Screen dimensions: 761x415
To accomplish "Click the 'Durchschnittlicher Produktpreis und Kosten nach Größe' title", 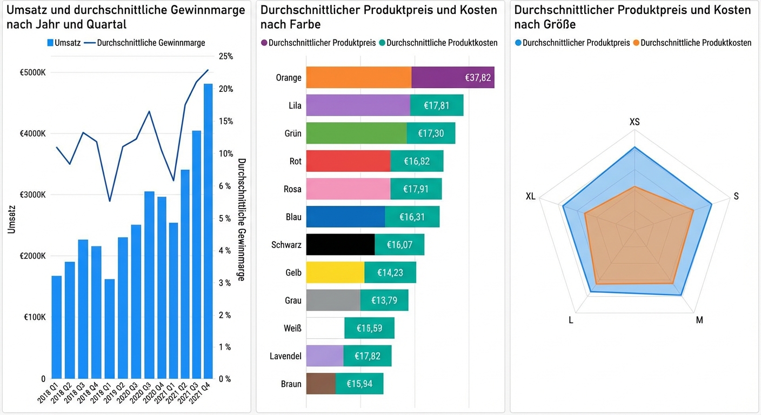I will click(632, 17).
